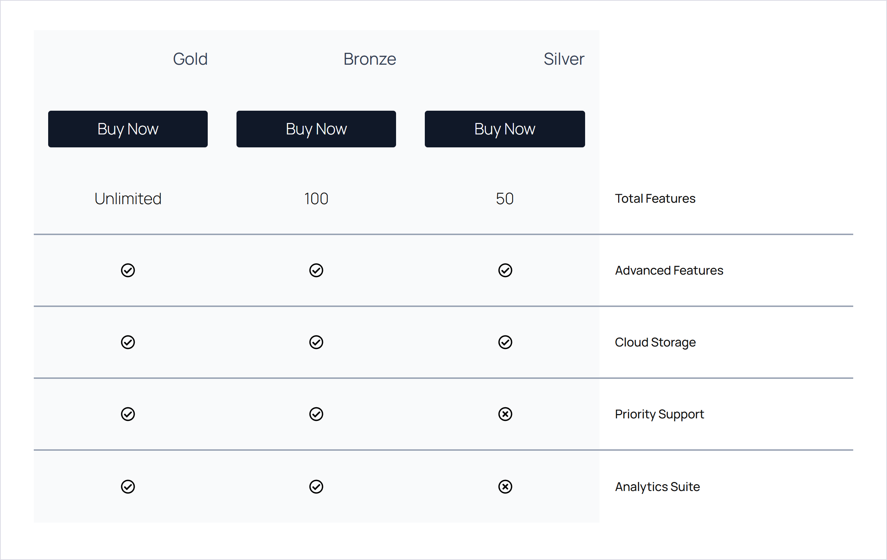Click the Silver cross icon for Priority Support
Viewport: 887px width, 560px height.
505,414
